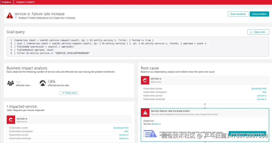Expand Show more in Business impact
Viewport: 272px width, 143px height.
coord(69,93)
